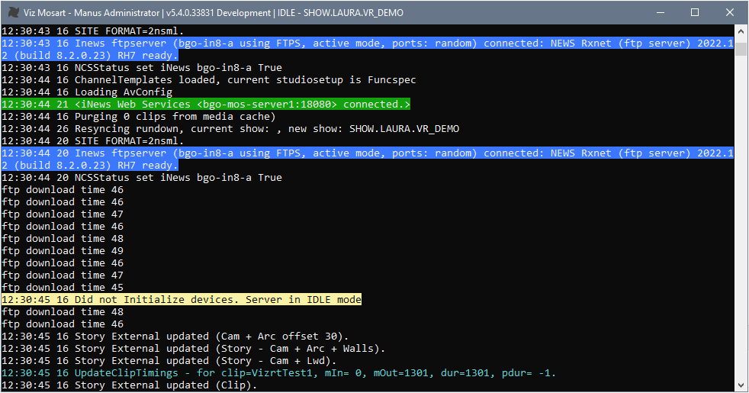
Task: Minimize the Viz Mosart console window
Action: (x=659, y=12)
